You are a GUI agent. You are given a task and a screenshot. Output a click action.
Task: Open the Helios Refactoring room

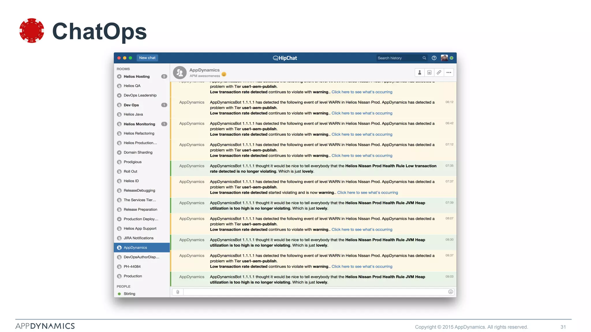(x=142, y=133)
